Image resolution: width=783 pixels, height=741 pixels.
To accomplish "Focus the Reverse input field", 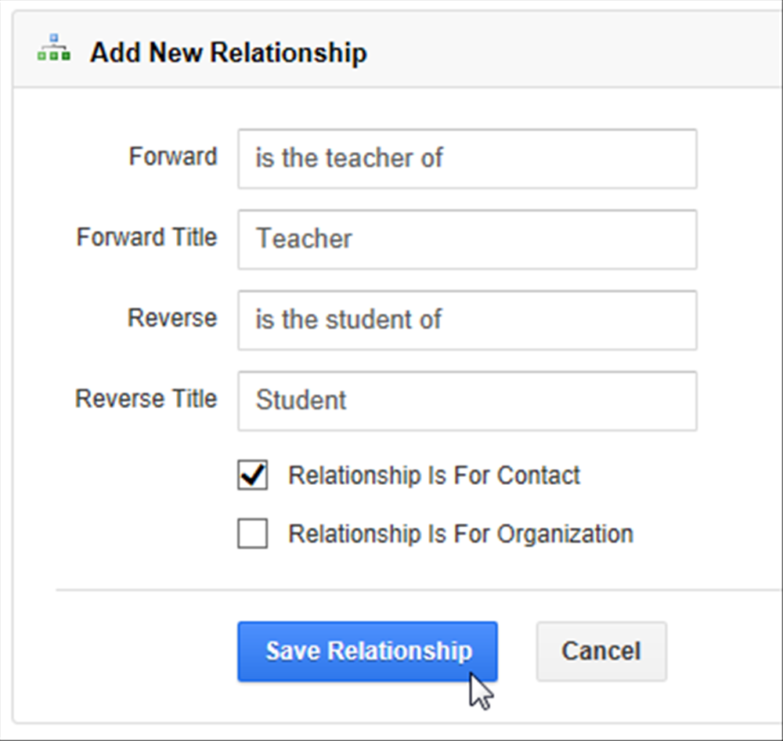I will 467,320.
